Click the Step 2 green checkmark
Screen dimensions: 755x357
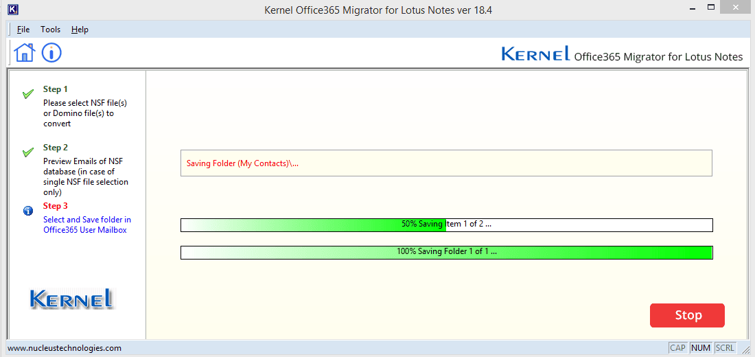(28, 152)
